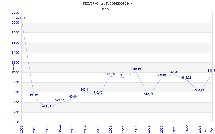Screen dimensions: 215x134
Task: Select the 283.18 data label
Action: click(x=47, y=106)
